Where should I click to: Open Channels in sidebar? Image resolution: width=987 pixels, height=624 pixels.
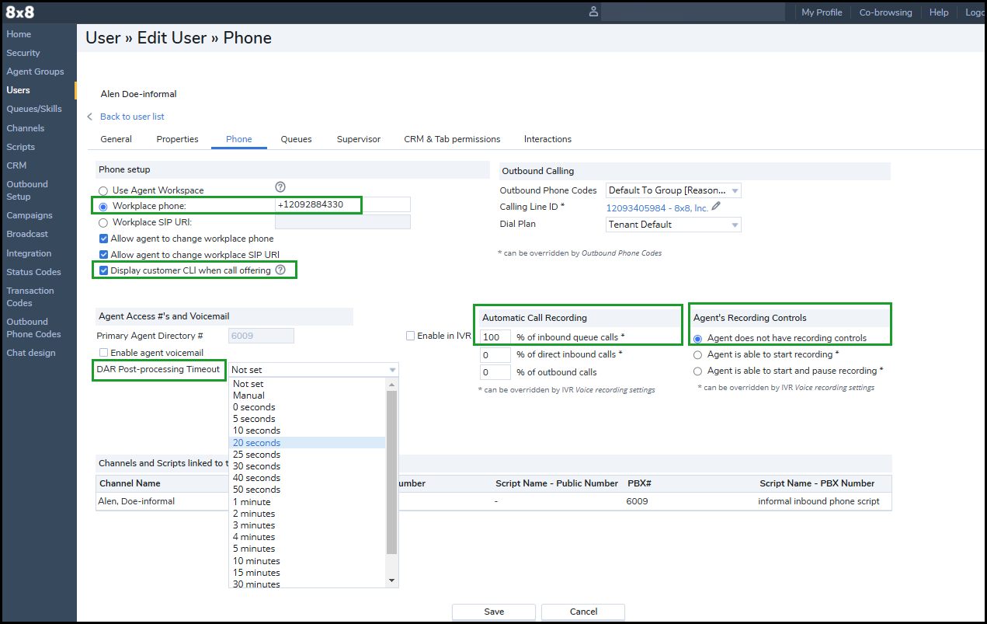(x=26, y=128)
